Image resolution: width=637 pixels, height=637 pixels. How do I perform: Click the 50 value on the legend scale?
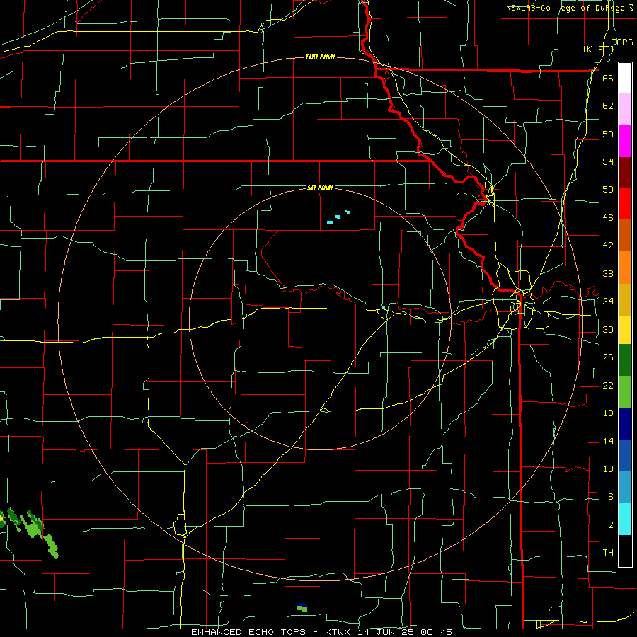click(x=608, y=190)
